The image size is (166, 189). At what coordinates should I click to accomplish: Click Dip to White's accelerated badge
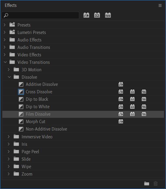pos(121,107)
